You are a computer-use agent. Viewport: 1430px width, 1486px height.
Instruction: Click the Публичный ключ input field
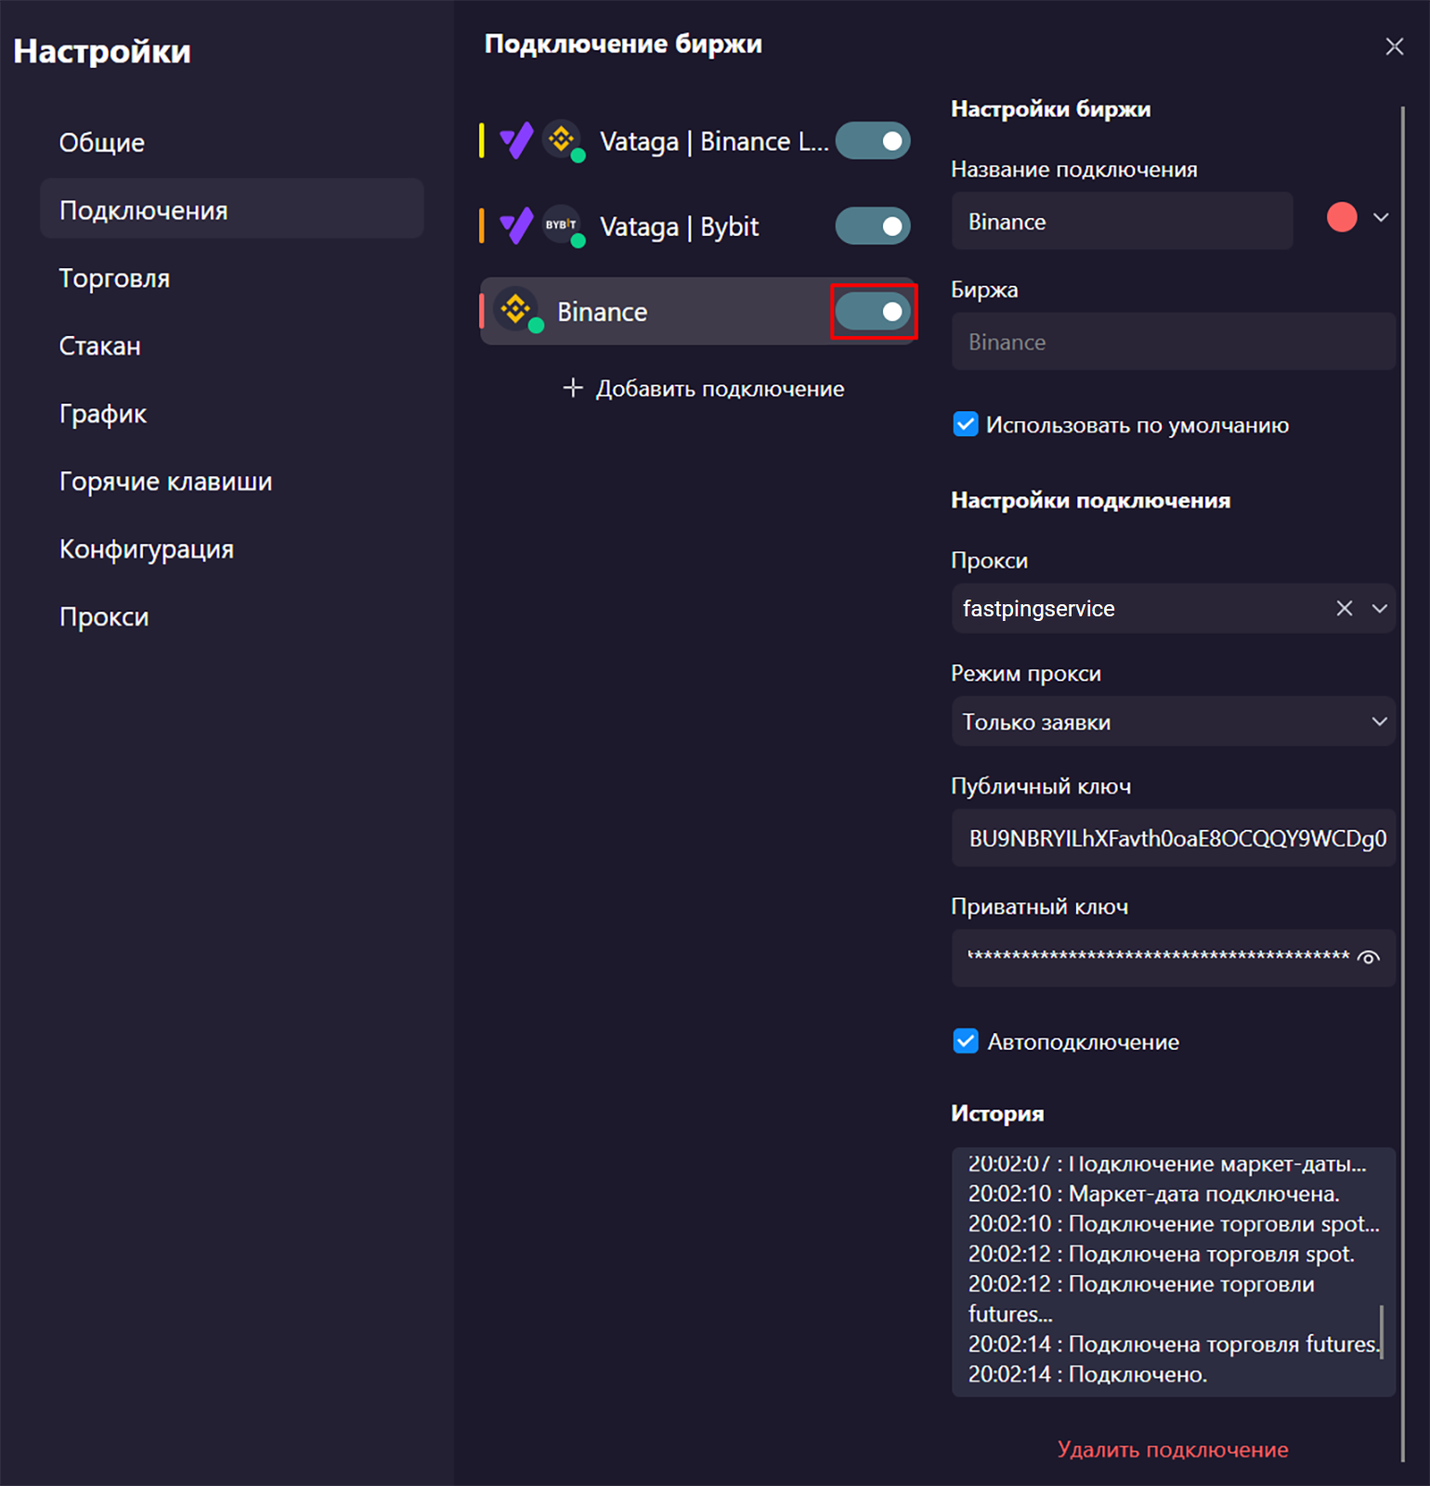pyautogui.click(x=1172, y=838)
